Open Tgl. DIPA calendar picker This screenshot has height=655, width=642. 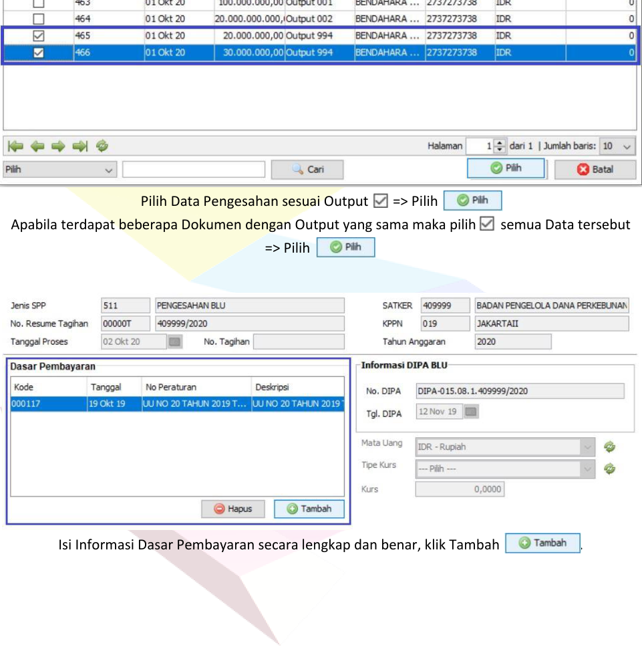tap(471, 412)
